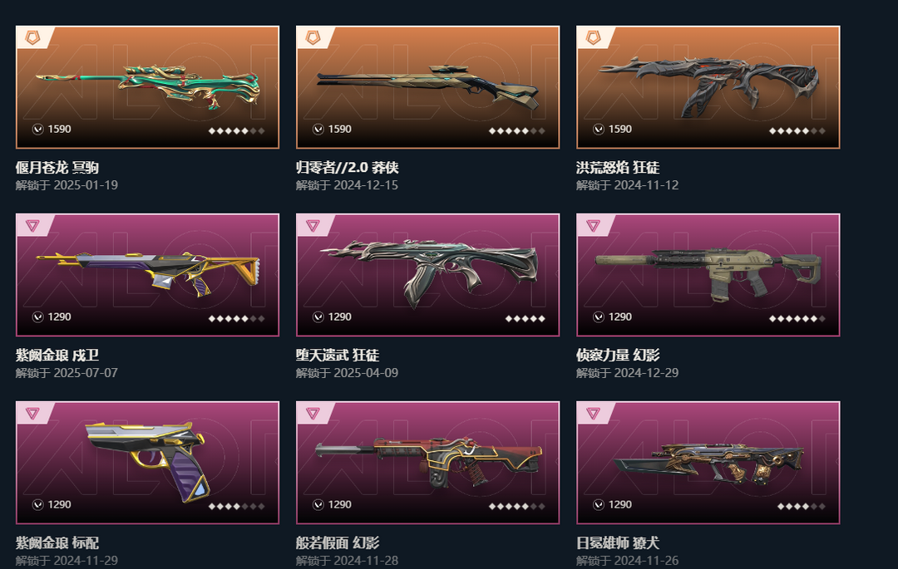Screen dimensions: 898x569
Task: Open the 日冕雄师 獠犬 skin title
Action: [617, 542]
